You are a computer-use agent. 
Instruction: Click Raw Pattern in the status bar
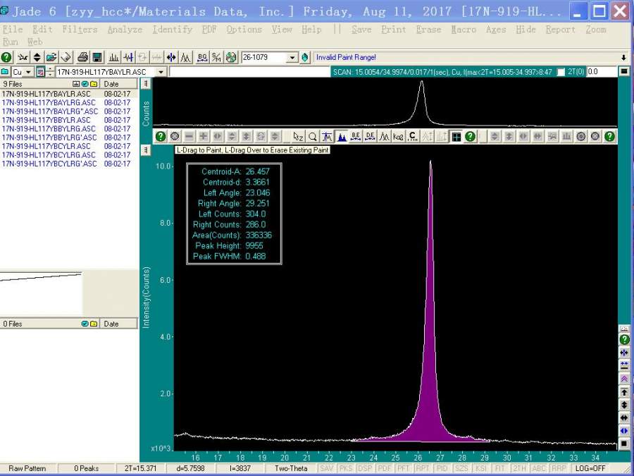point(28,468)
